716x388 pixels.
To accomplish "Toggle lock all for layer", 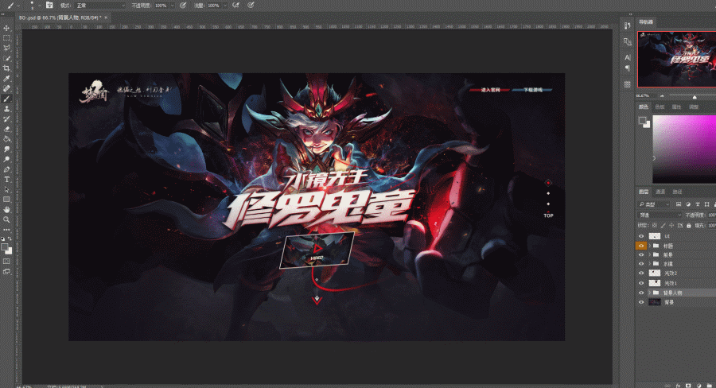I will tap(689, 226).
